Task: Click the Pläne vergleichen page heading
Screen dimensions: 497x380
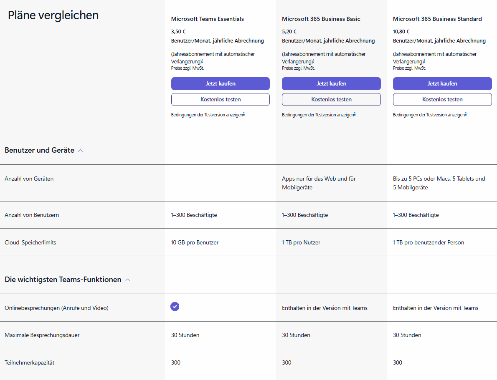Action: tap(53, 15)
